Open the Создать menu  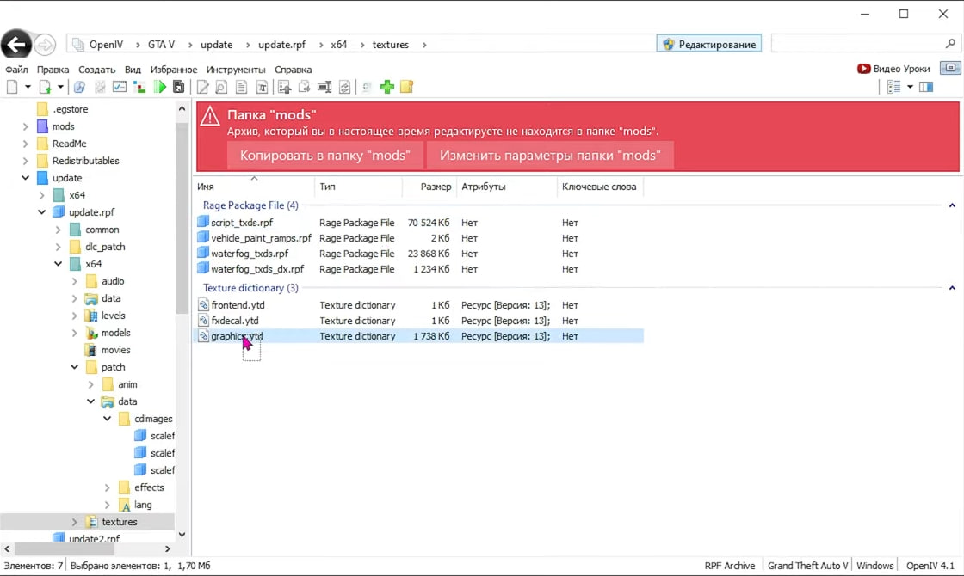(96, 70)
